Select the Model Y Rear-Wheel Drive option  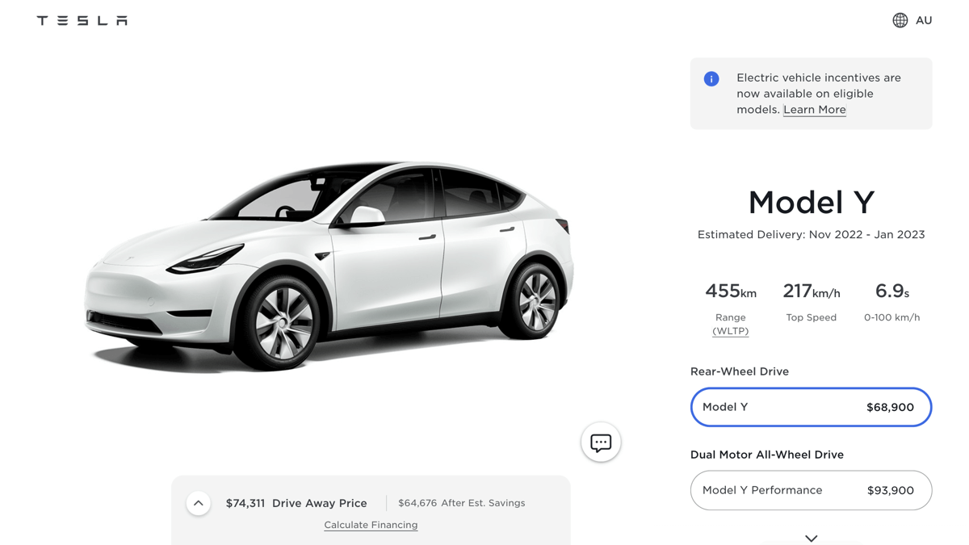pos(811,407)
